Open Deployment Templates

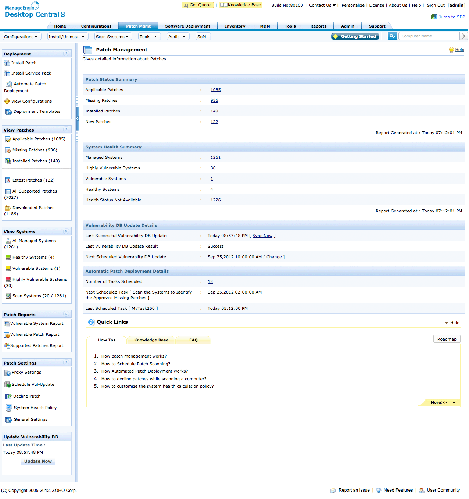click(x=36, y=111)
